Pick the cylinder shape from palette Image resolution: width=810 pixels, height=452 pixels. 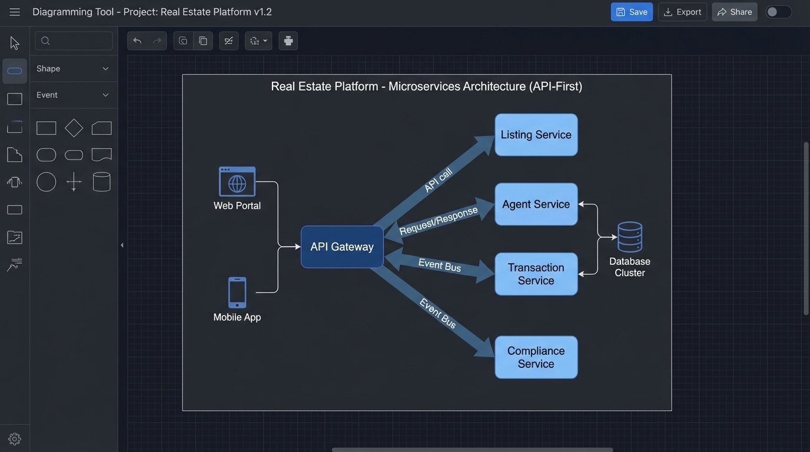click(101, 182)
